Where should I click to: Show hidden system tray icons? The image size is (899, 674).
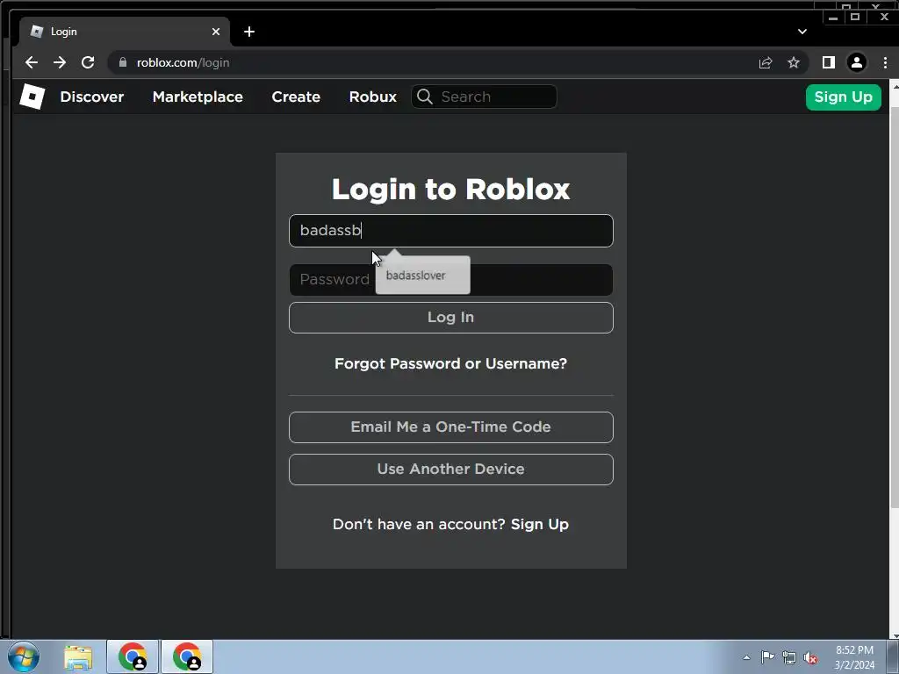coord(746,657)
